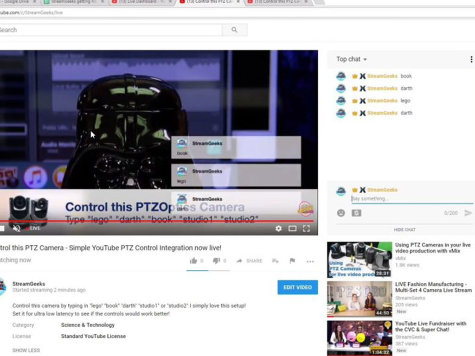Send the chat message arrow
475x356 pixels.
tap(468, 213)
